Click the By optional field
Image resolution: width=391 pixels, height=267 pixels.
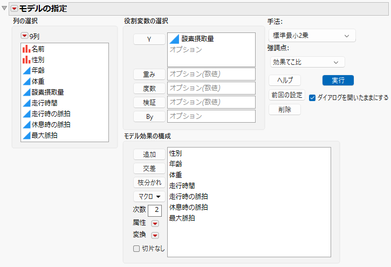(x=211, y=116)
